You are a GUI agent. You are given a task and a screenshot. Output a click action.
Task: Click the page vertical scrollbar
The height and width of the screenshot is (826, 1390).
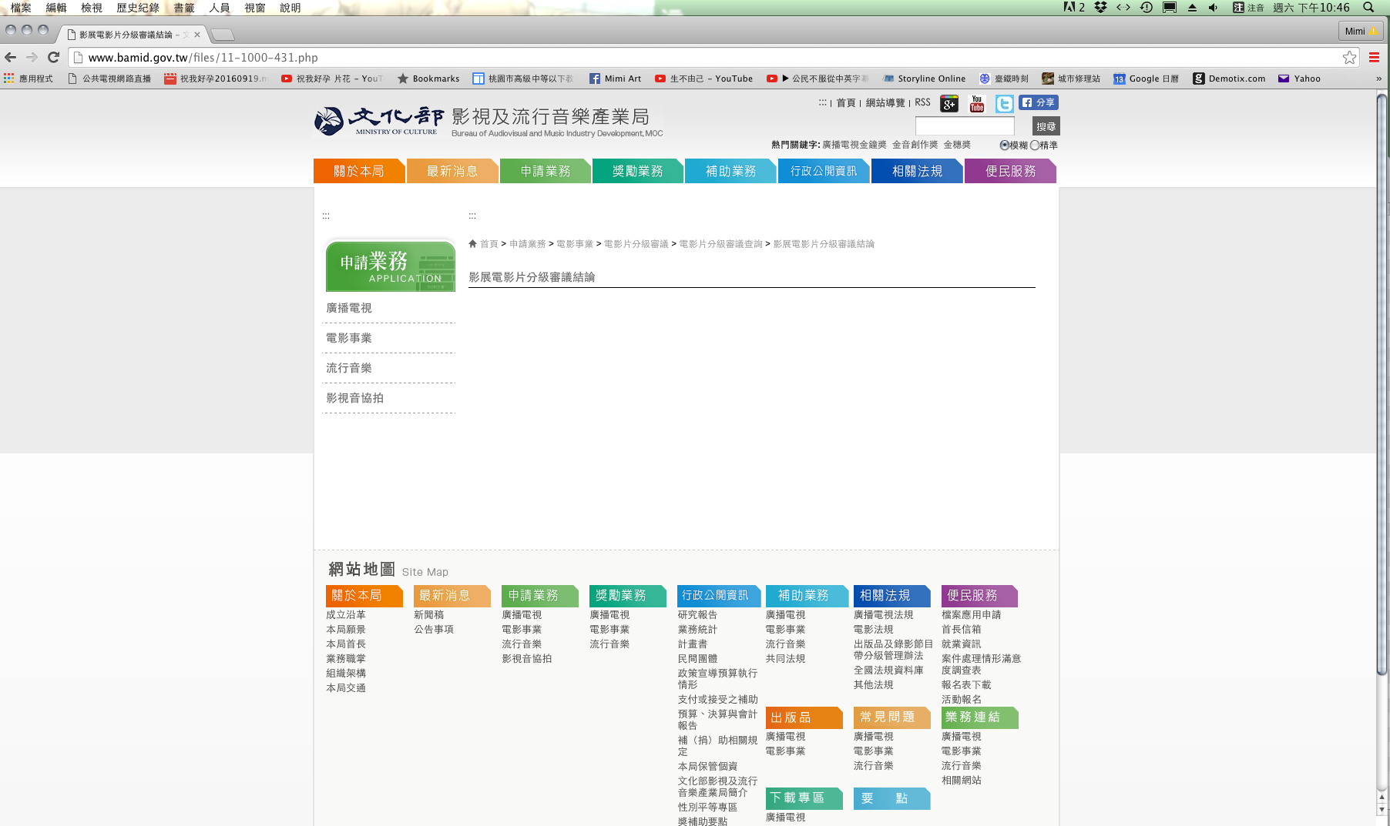tap(1382, 385)
